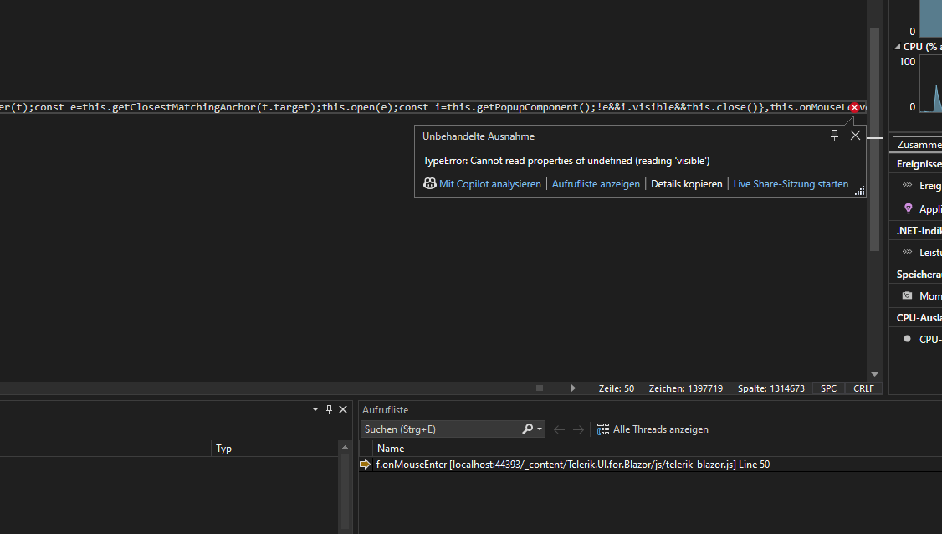Pin the unhandled exception popup
Image resolution: width=942 pixels, height=534 pixels.
[x=834, y=135]
